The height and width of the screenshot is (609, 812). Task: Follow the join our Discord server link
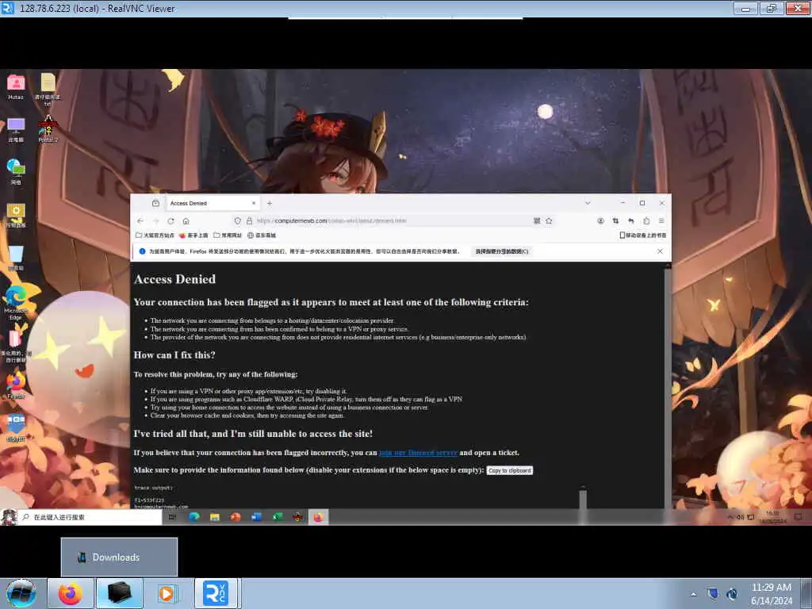tap(418, 453)
